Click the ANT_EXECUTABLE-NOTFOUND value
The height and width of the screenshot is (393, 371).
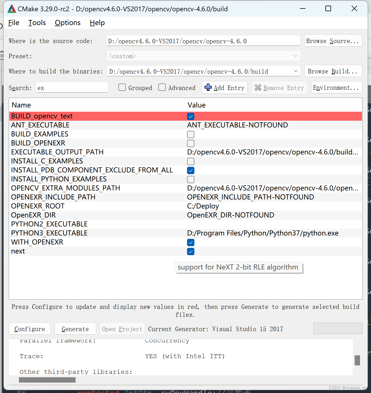click(x=237, y=125)
